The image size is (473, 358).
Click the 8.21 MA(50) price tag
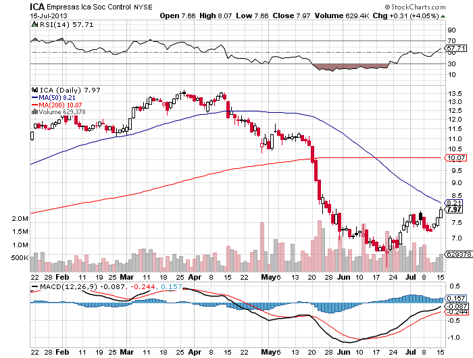[x=453, y=203]
